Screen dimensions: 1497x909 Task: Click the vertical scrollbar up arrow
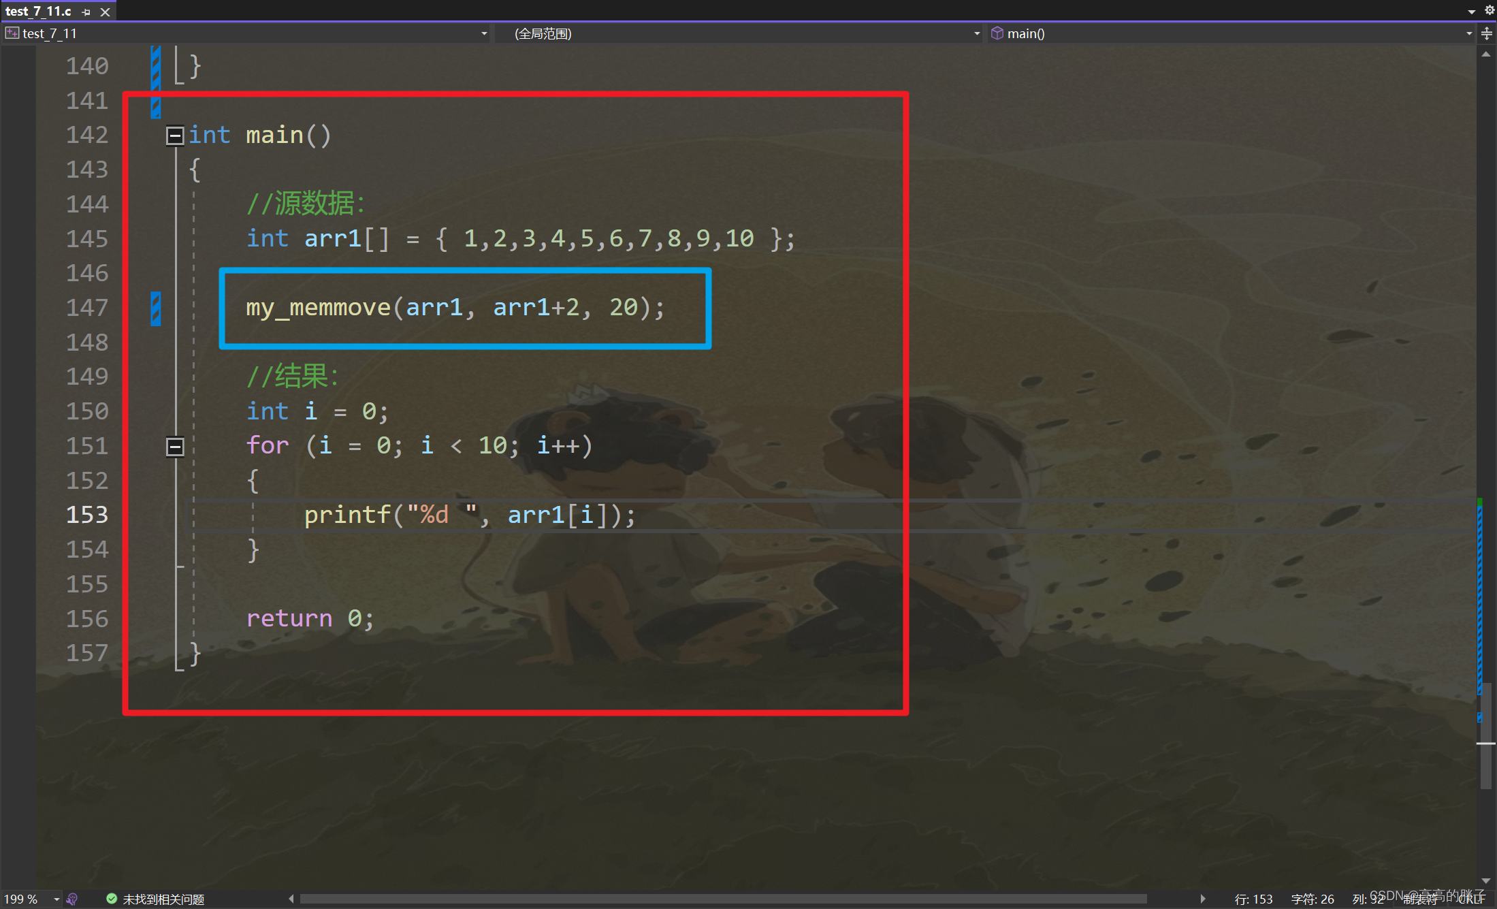coord(1486,54)
